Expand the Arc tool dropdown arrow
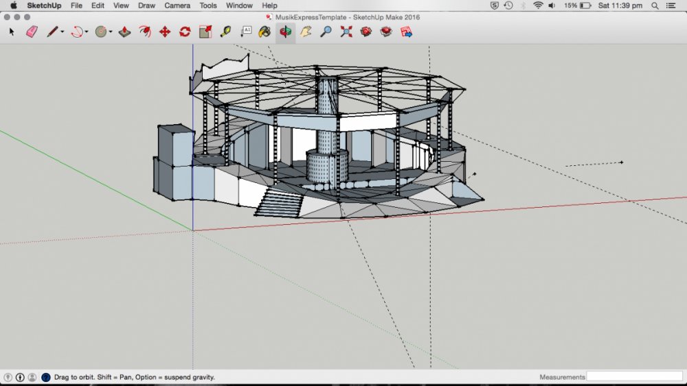This screenshot has height=386, width=687. coord(87,32)
